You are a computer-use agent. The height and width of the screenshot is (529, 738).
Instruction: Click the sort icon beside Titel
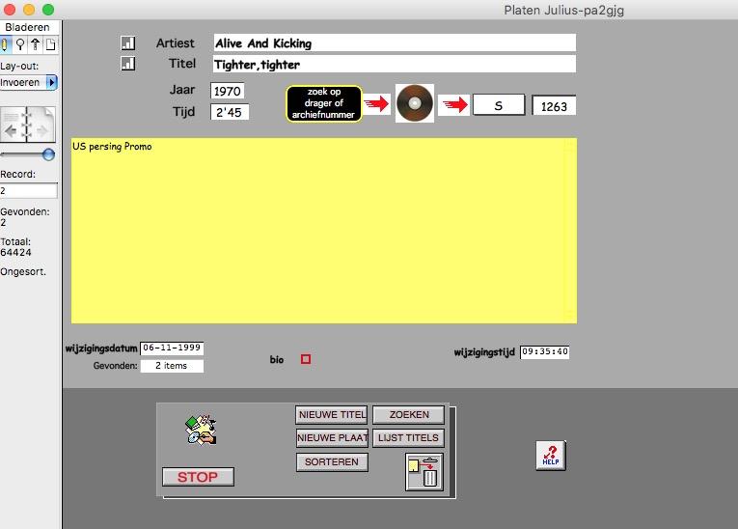pyautogui.click(x=127, y=65)
